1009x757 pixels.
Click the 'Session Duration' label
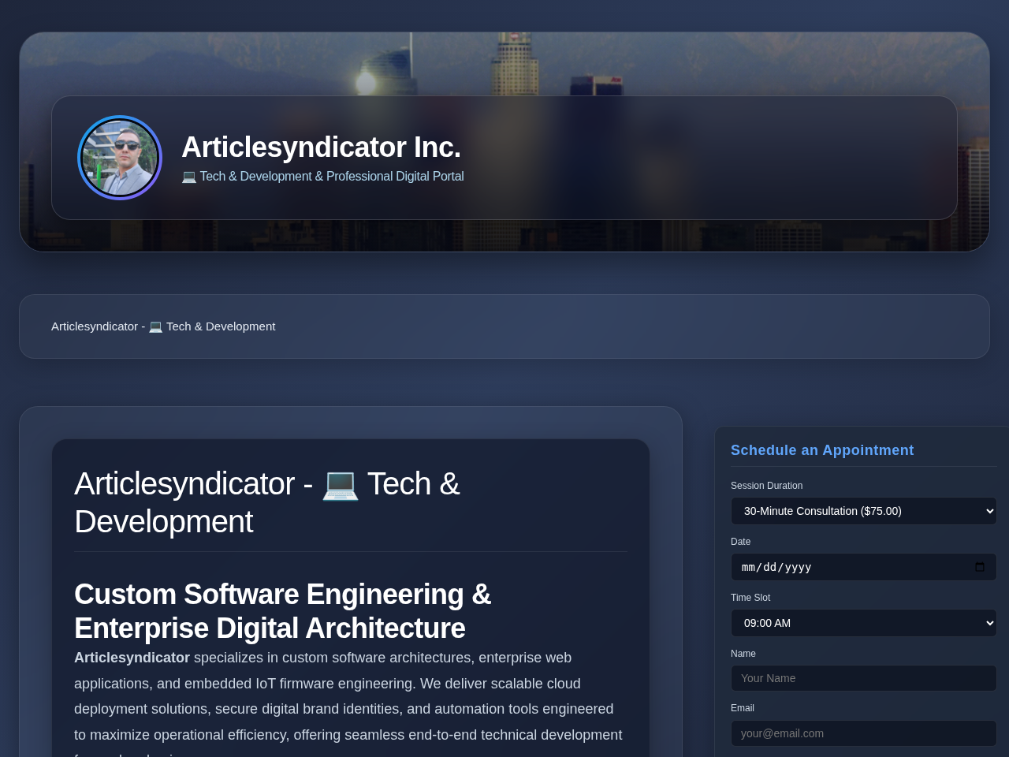click(x=766, y=486)
